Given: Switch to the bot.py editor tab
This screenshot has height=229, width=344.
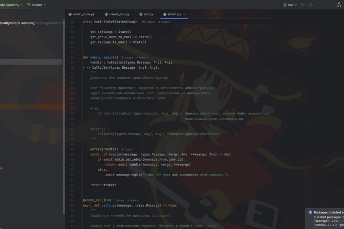Looking at the screenshot, I should (146, 14).
